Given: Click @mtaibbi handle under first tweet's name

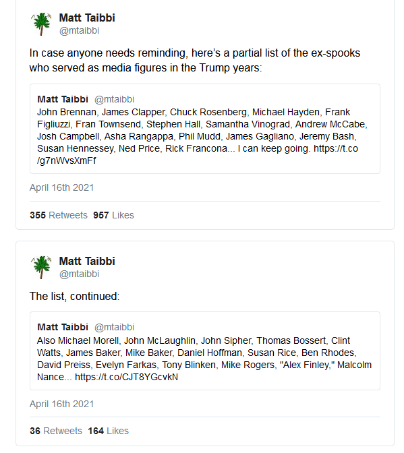Looking at the screenshot, I should coord(79,30).
